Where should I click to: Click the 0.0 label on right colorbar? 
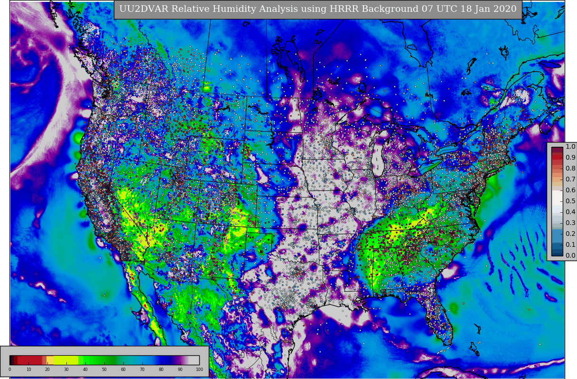[x=570, y=256]
